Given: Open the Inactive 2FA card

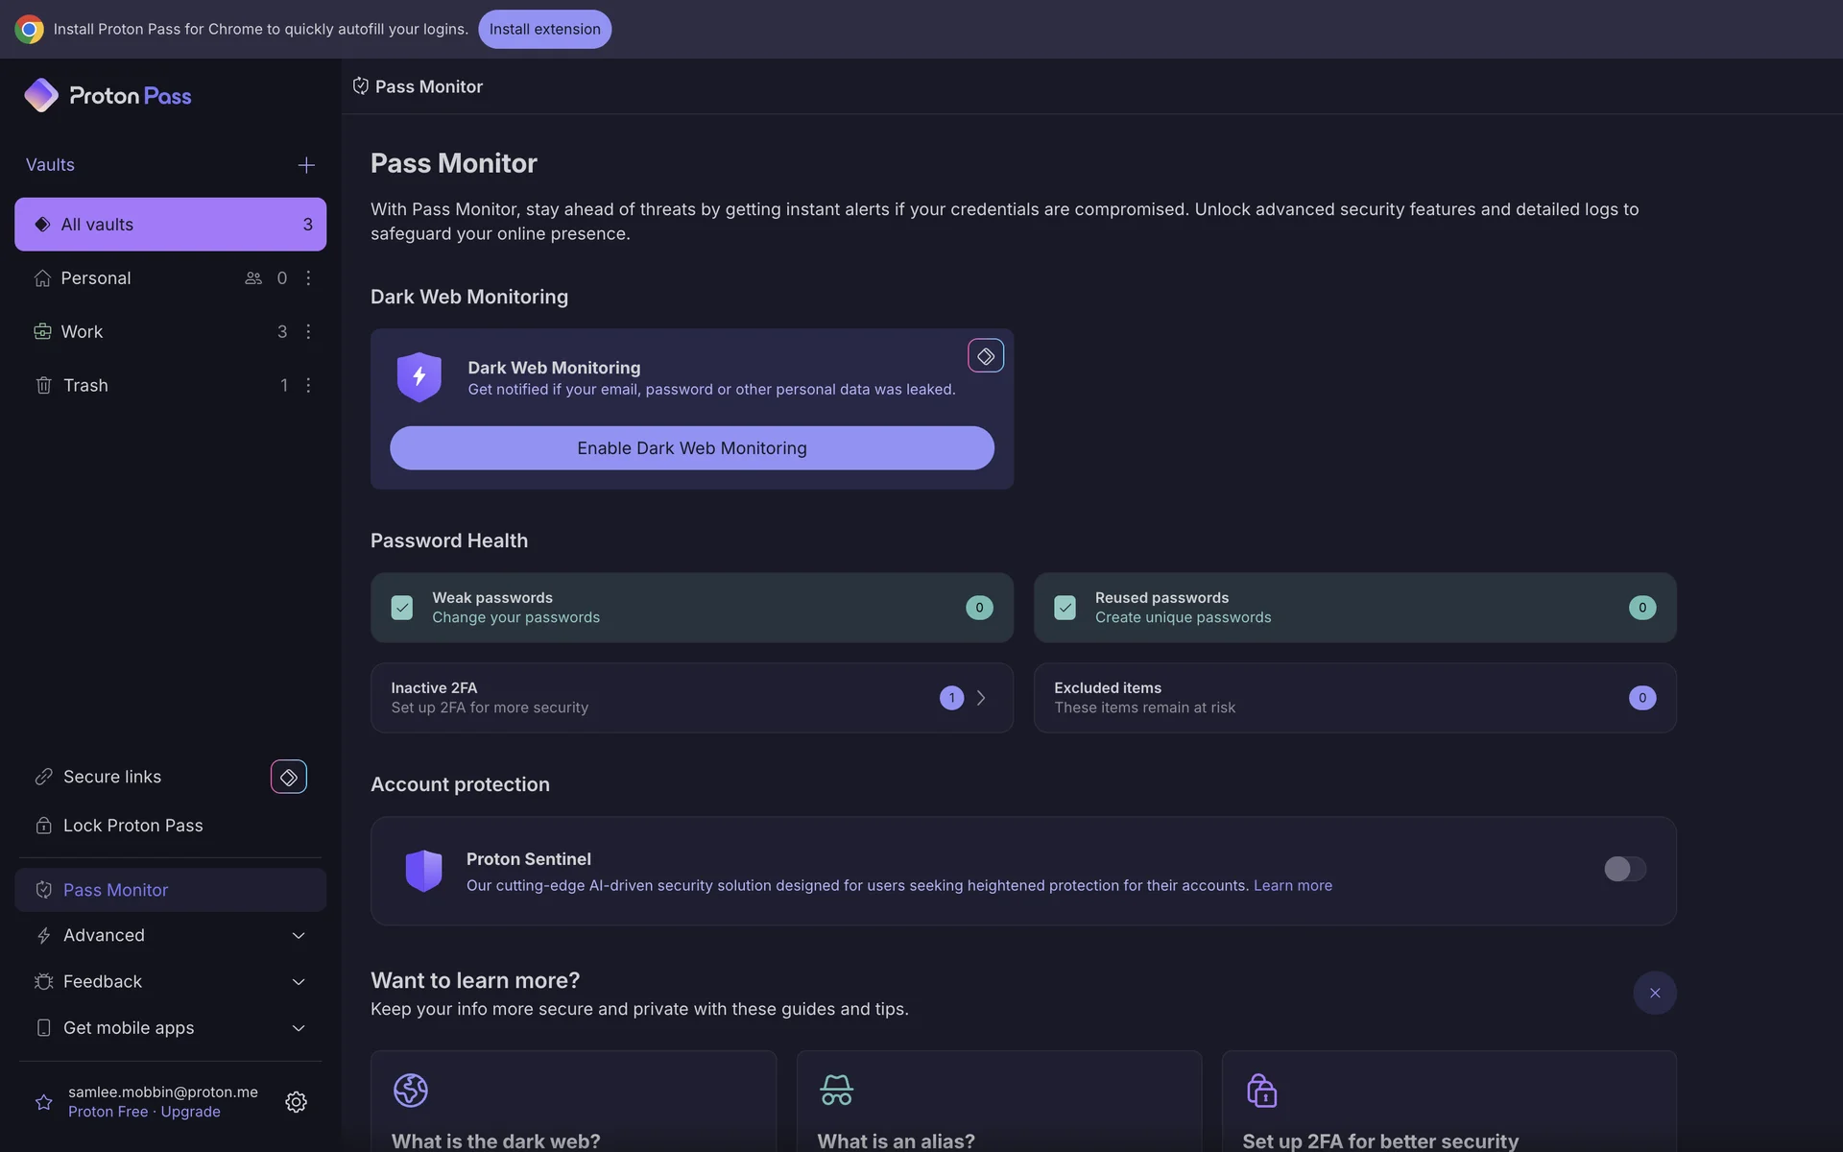Looking at the screenshot, I should [691, 698].
